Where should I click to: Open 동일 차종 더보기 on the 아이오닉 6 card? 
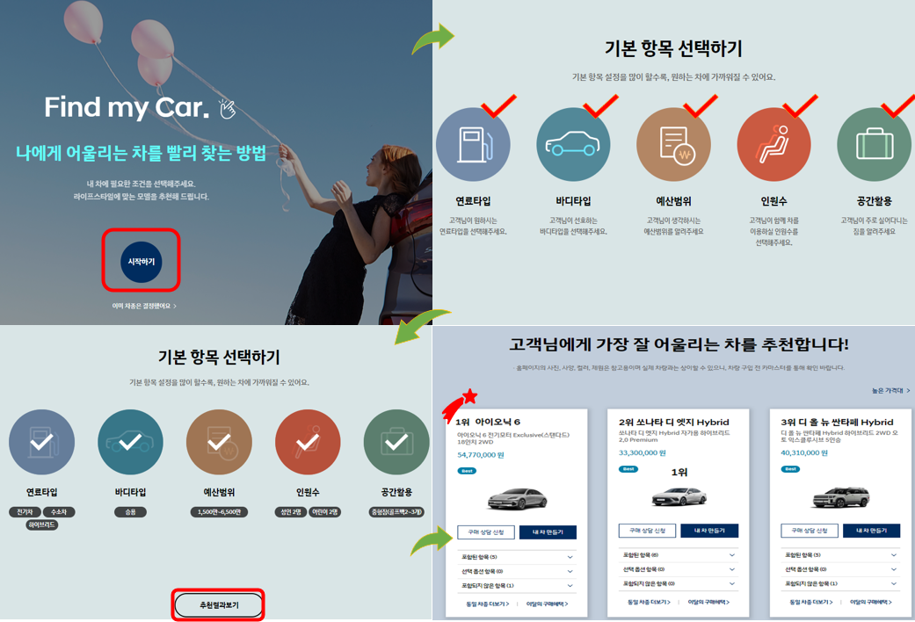click(x=488, y=604)
